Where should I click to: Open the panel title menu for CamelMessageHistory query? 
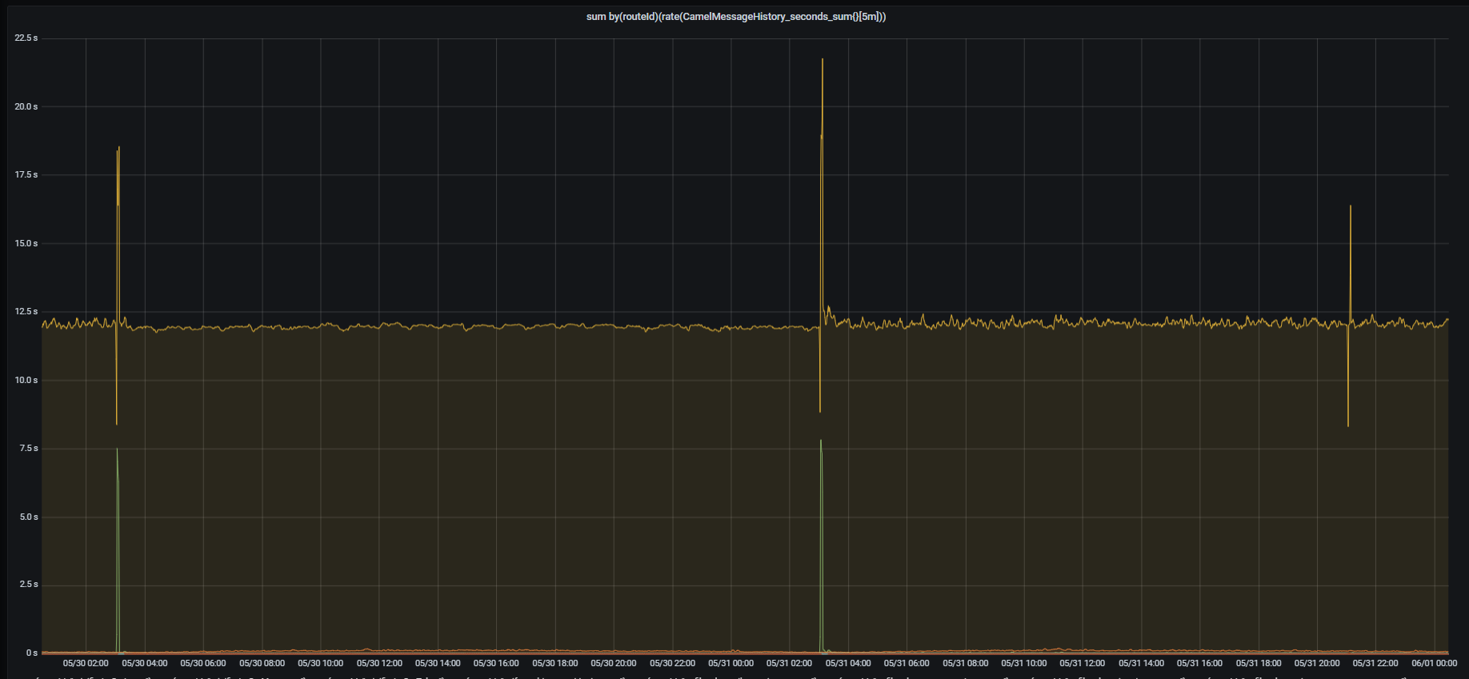point(735,17)
